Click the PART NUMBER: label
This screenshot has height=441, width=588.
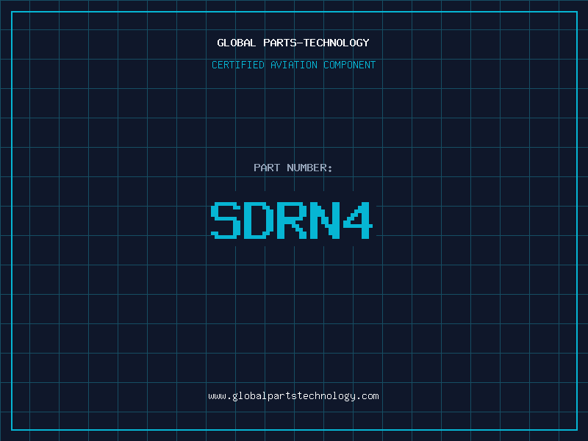[x=293, y=168]
